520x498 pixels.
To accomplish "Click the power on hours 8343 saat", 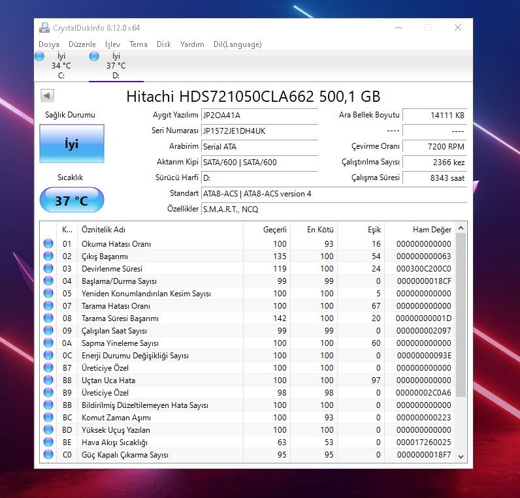I will coord(435,178).
